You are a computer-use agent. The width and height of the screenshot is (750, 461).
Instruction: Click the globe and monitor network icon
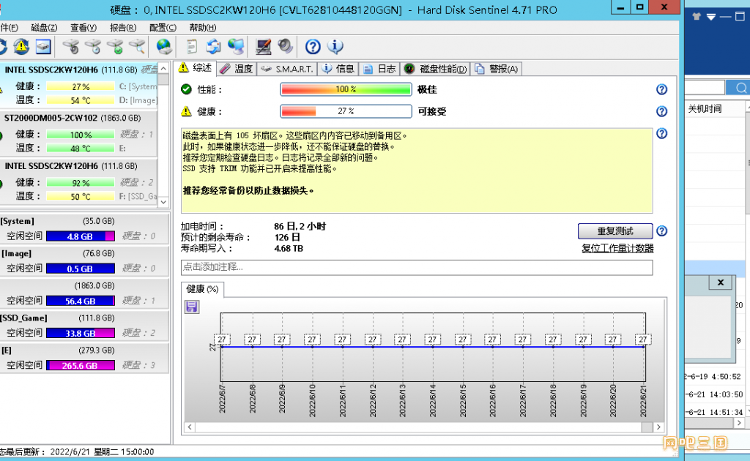point(236,46)
